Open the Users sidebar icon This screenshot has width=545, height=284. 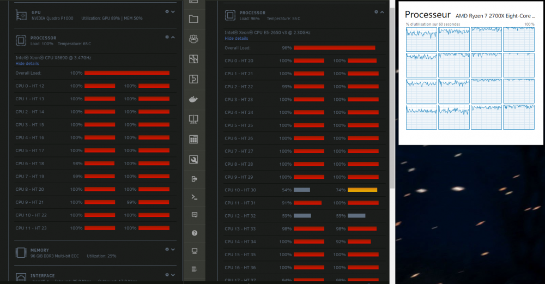pyautogui.click(x=193, y=39)
